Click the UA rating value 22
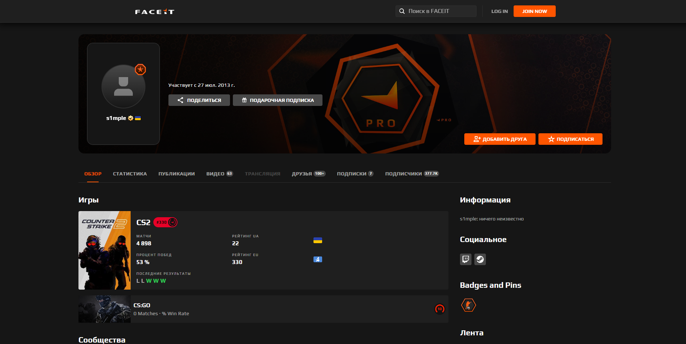The width and height of the screenshot is (686, 344). click(x=235, y=244)
